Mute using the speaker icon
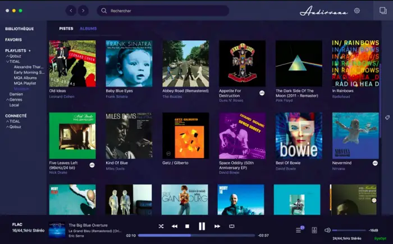This screenshot has width=393, height=244. point(327,230)
